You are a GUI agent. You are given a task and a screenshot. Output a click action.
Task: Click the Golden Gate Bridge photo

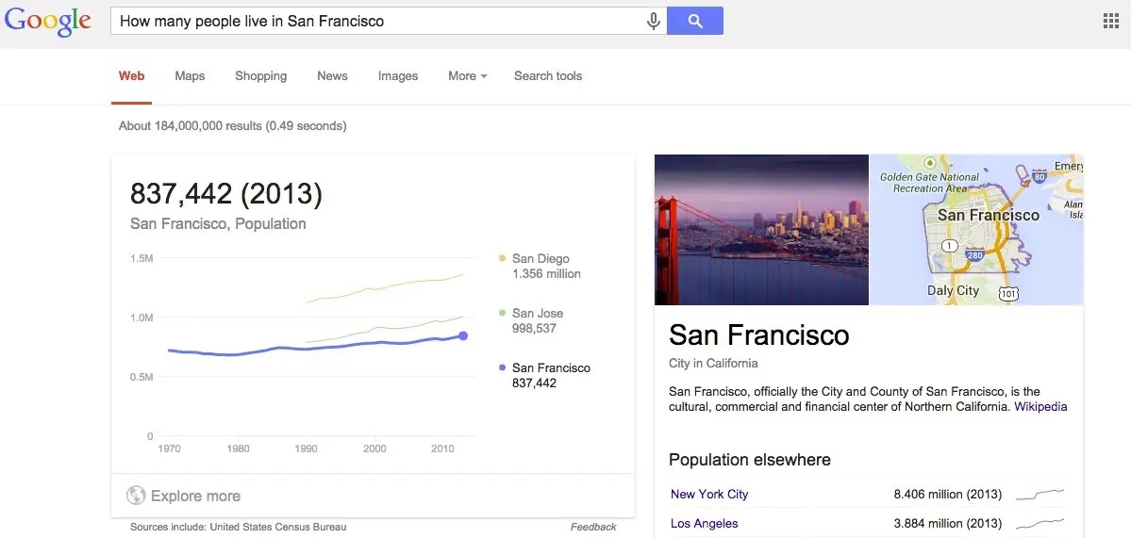[x=761, y=230]
